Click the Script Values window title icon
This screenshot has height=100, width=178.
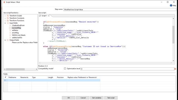(x=4, y=2)
